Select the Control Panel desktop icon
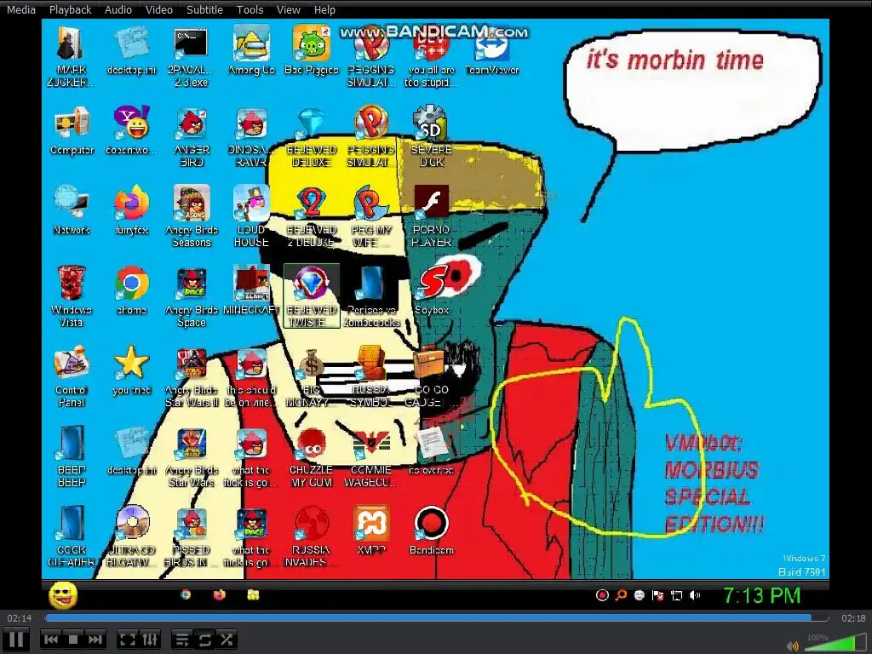Image resolution: width=872 pixels, height=654 pixels. 72,377
